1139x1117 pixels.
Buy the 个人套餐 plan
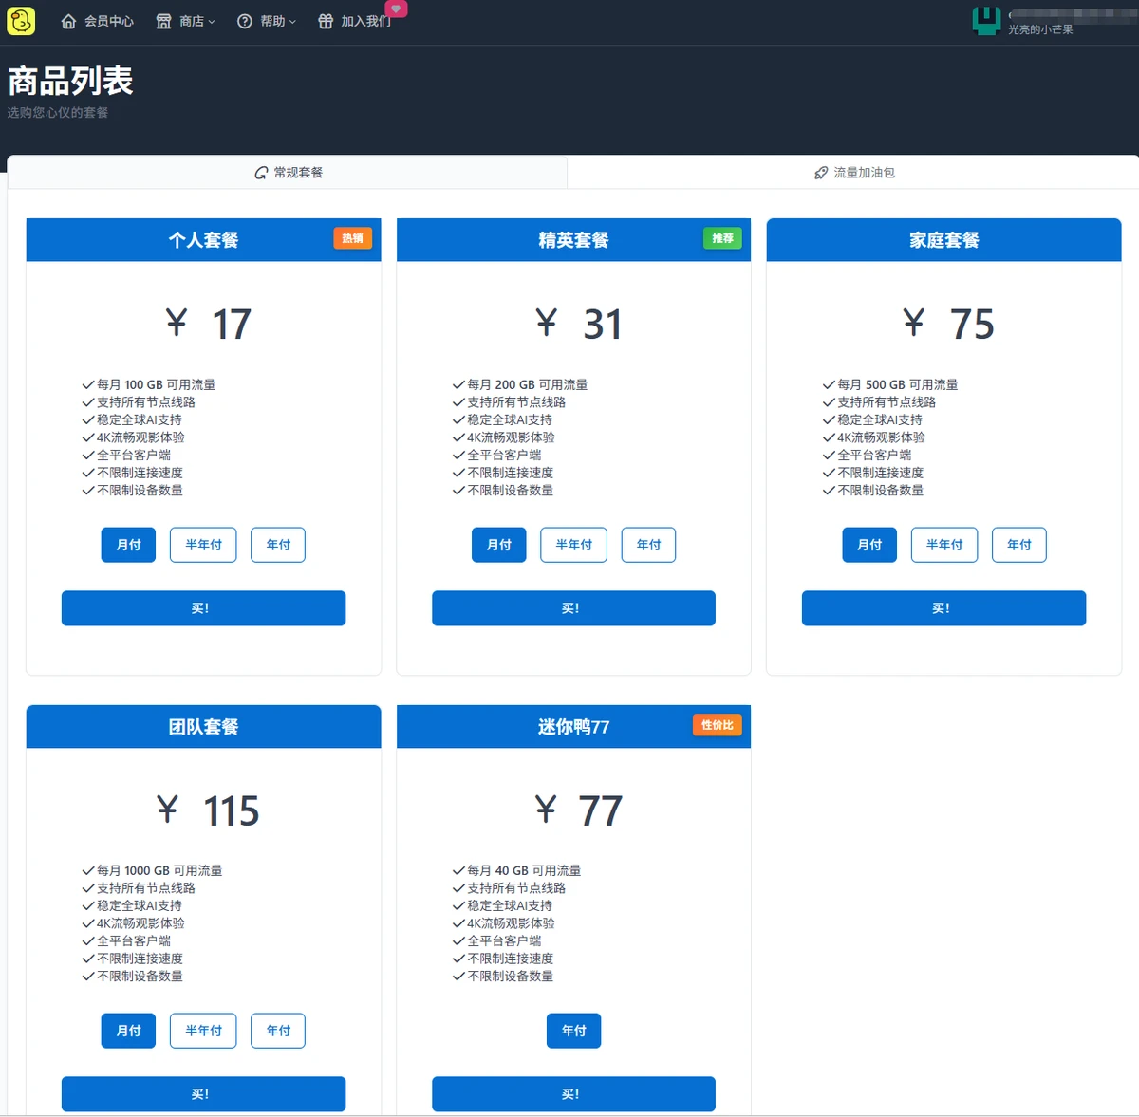203,608
